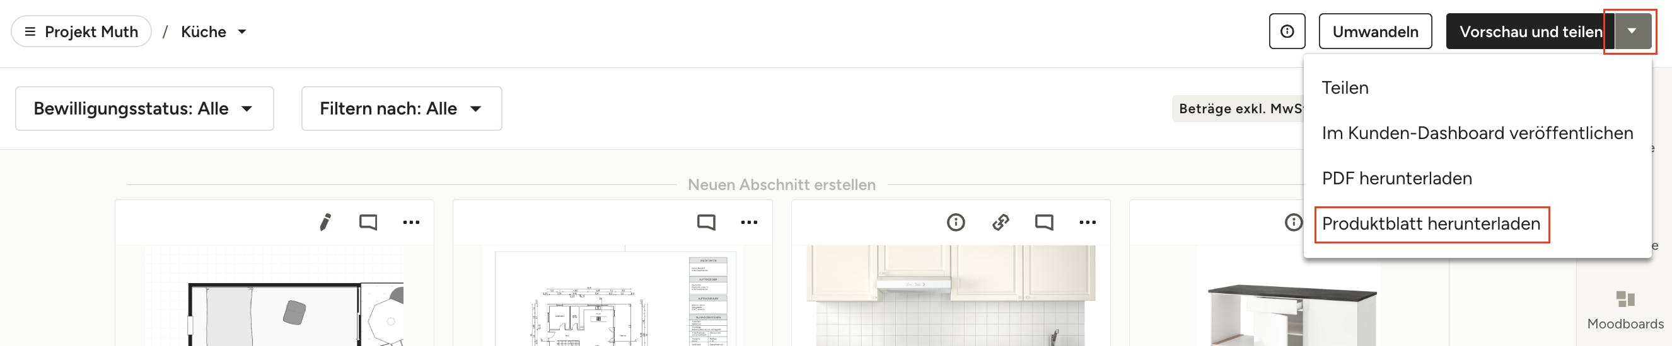Click the comment icon on the second card
The width and height of the screenshot is (1672, 346).
(x=705, y=222)
